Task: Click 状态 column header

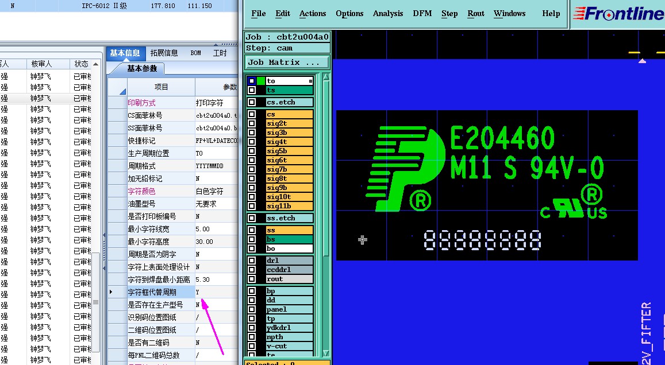Action: tap(81, 64)
